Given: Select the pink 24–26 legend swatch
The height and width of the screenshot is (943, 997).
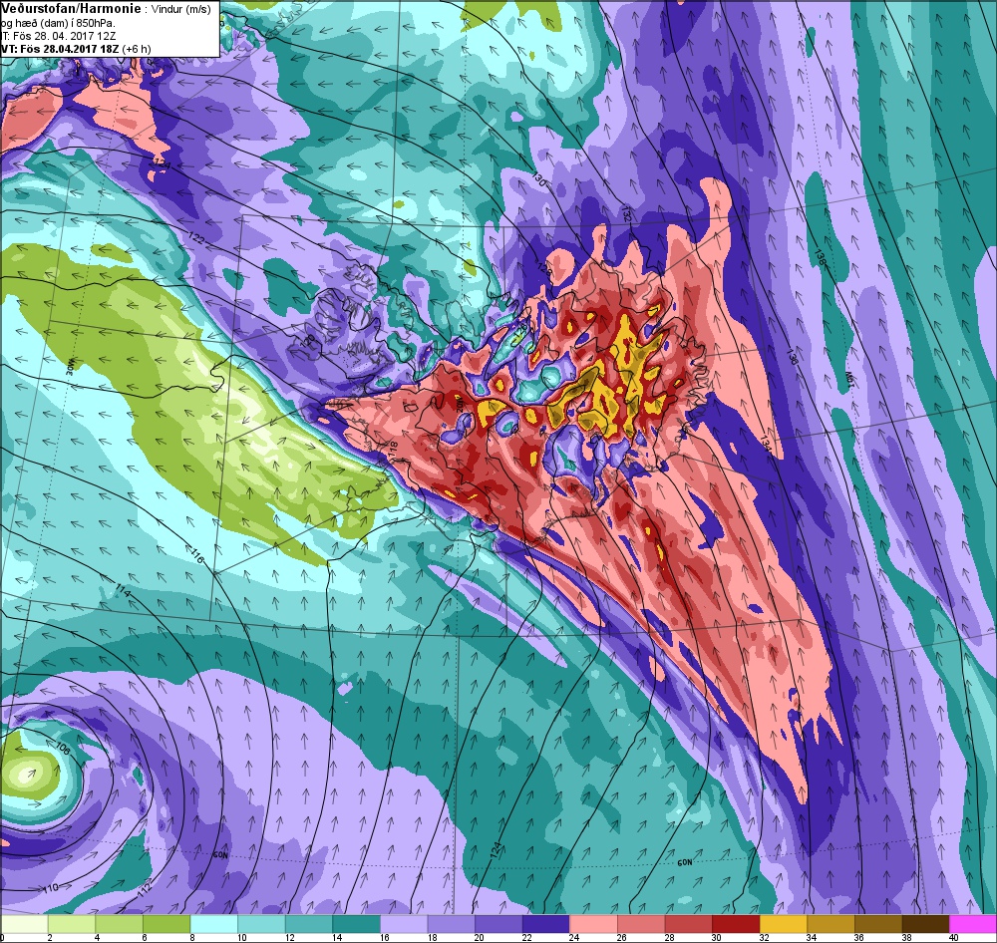Looking at the screenshot, I should click(x=593, y=923).
